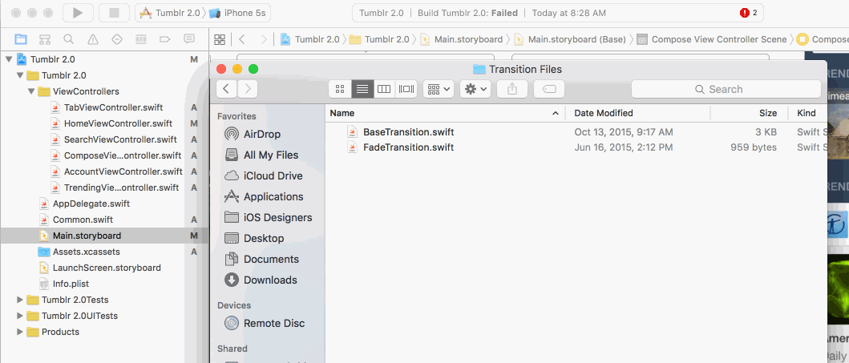The height and width of the screenshot is (363, 849).
Task: Open the Test navigator in Xcode
Action: click(117, 39)
